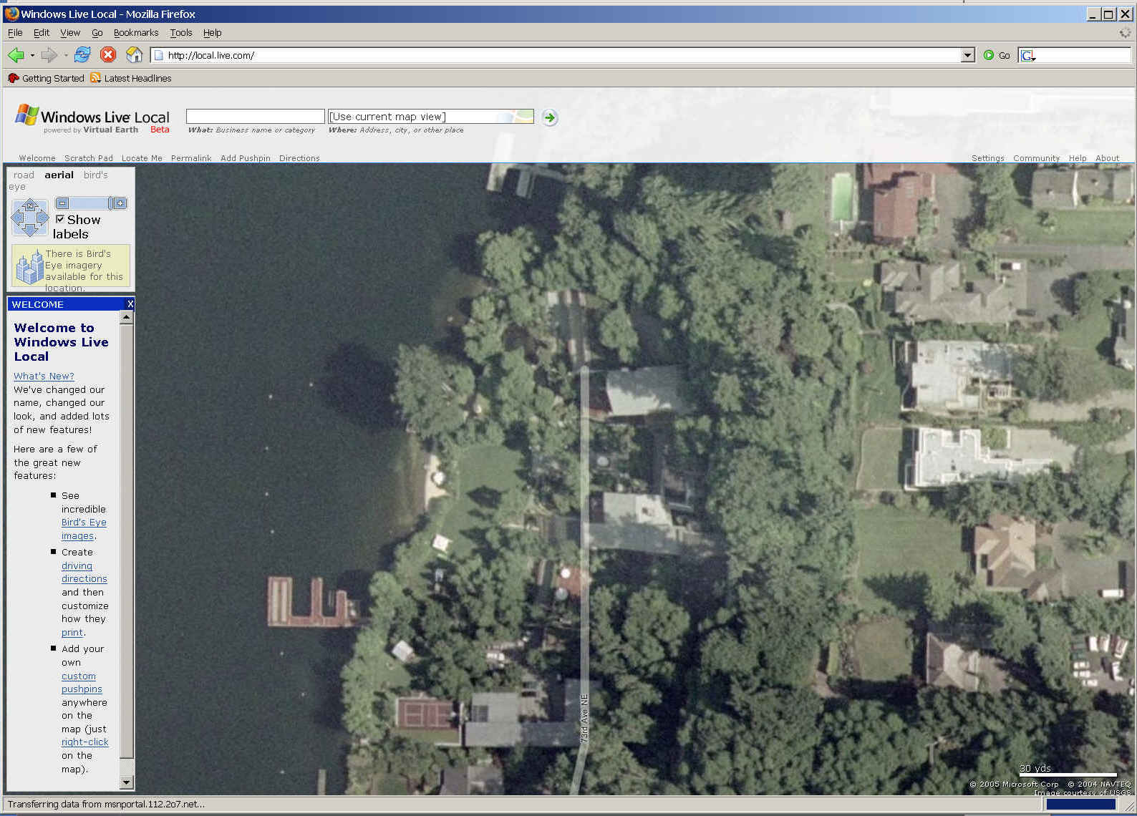
Task: Pan the map north with compass arrow
Action: 30,205
